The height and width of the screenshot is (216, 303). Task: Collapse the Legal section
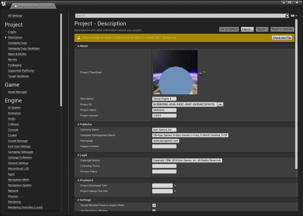pyautogui.click(x=78, y=155)
